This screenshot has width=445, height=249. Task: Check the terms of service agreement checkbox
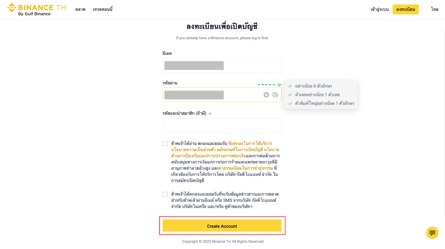(165, 144)
